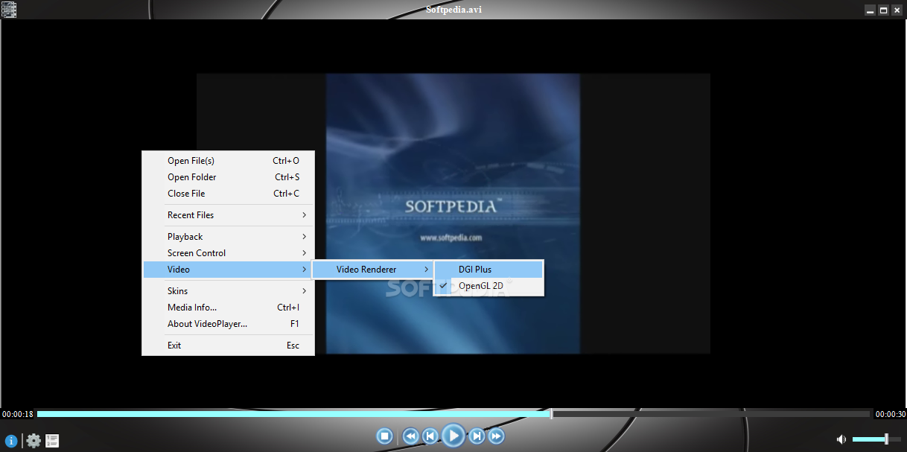Image resolution: width=907 pixels, height=452 pixels.
Task: Maximize the player window
Action: tap(883, 10)
